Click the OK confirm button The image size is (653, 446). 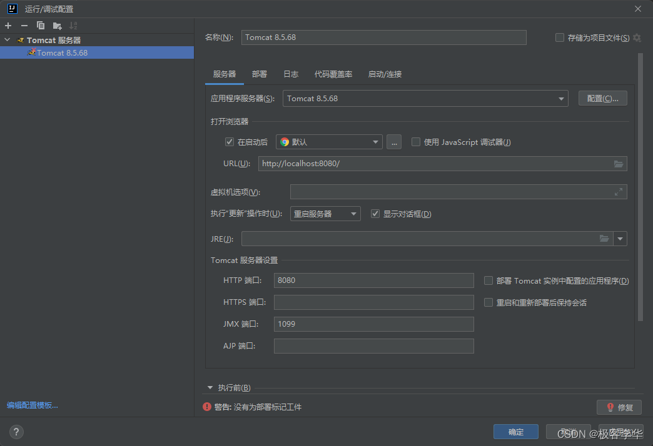pyautogui.click(x=516, y=432)
